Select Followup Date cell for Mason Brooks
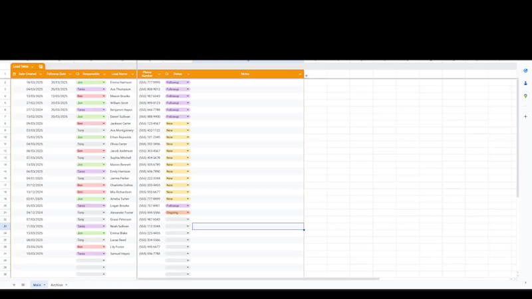This screenshot has height=299, width=532. 59,96
